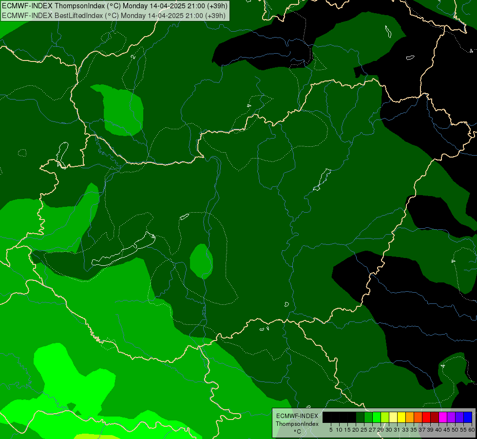Click legend tick value 50
This screenshot has width=477, height=439.
click(x=455, y=430)
